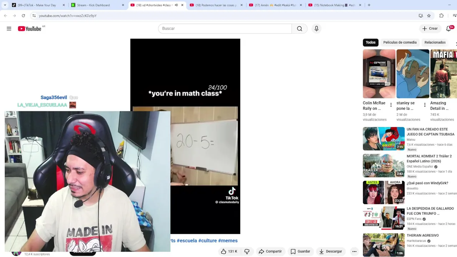
Task: Open ¿Qué pasó con WindyGirk? video title
Action: [x=427, y=183]
